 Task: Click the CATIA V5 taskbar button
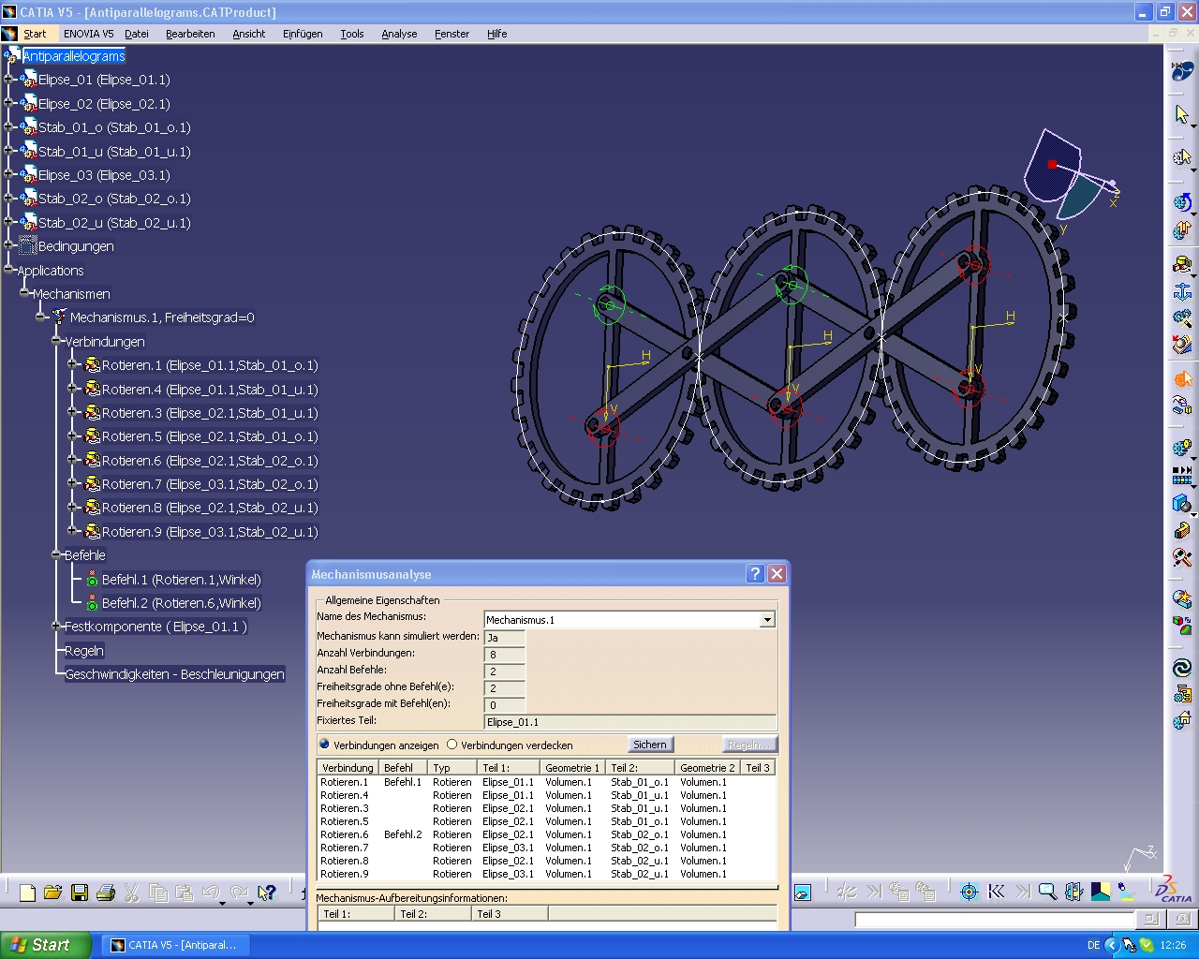coord(176,945)
